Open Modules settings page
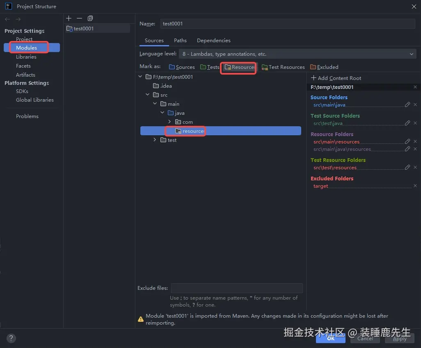 32,48
